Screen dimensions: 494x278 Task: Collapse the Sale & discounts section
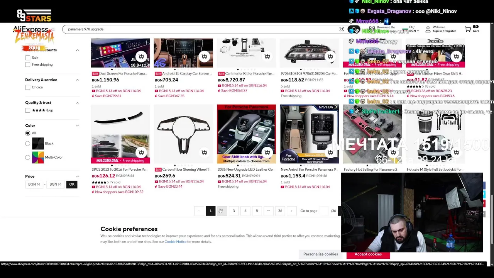click(77, 50)
